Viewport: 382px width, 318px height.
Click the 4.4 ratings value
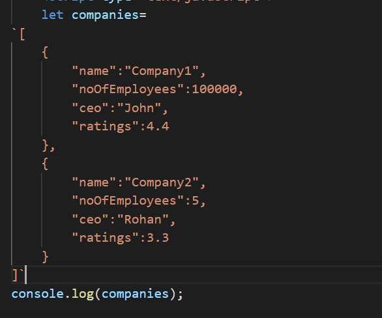(158, 126)
